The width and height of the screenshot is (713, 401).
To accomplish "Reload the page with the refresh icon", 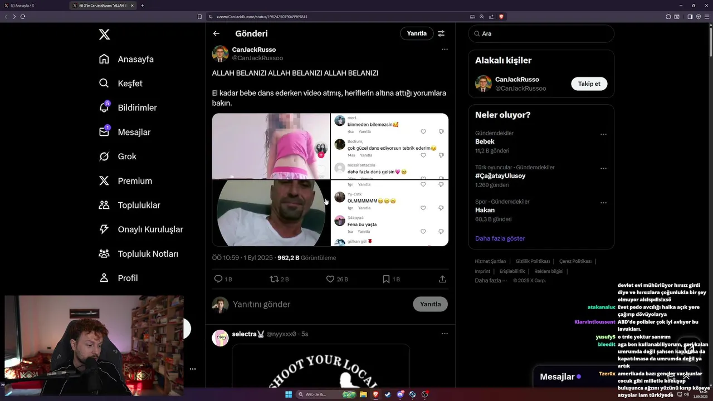I will 23,17.
